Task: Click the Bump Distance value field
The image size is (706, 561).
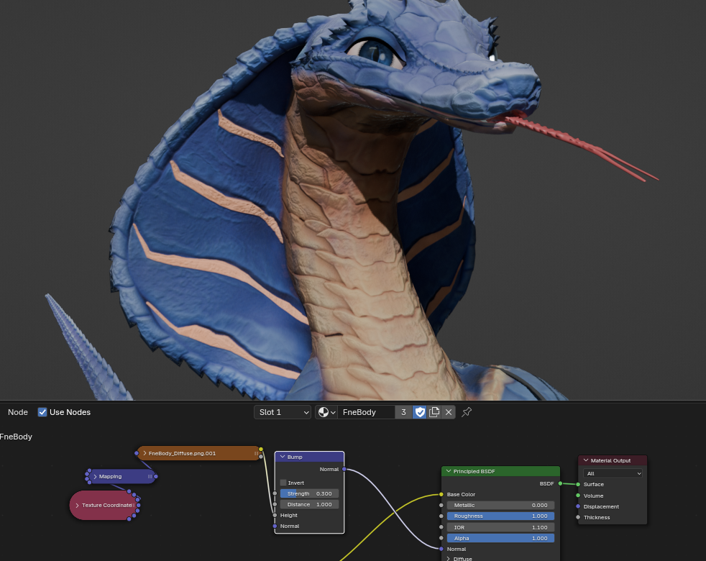Action: 309,504
